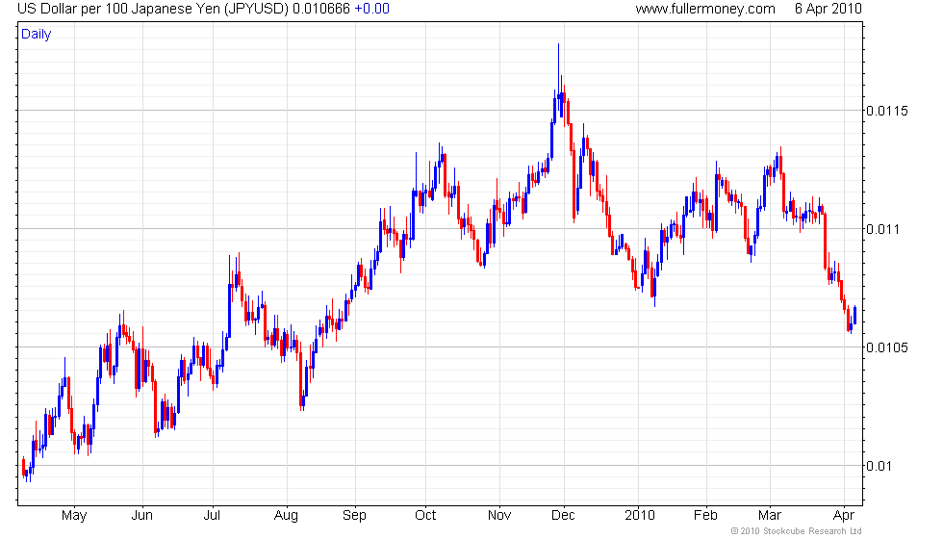
Task: Click the Nov label on time axis
Action: pyautogui.click(x=499, y=516)
